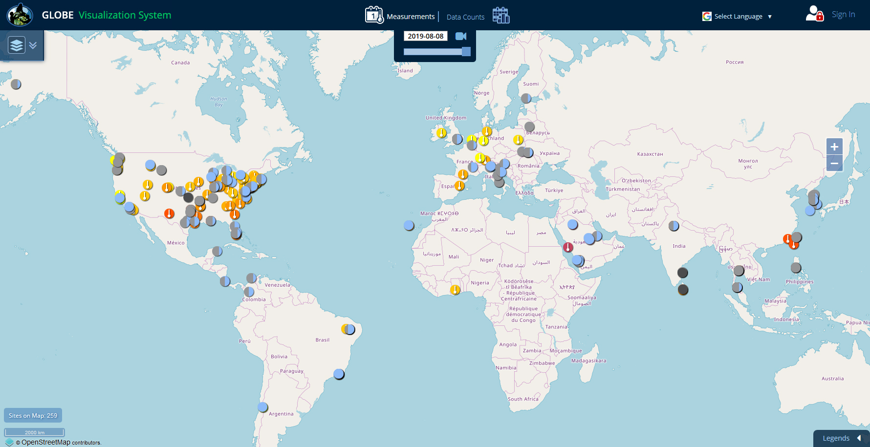Viewport: 870px width, 447px height.
Task: Click the yellow thermometer marker in Nigeria region
Action: click(x=455, y=290)
